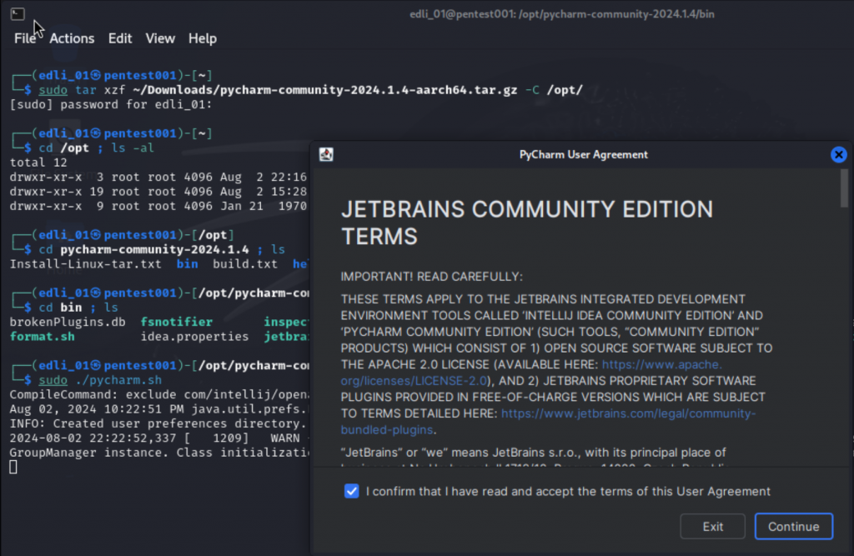Click the 'sudo ./pycharm.sh' command line

(x=100, y=380)
